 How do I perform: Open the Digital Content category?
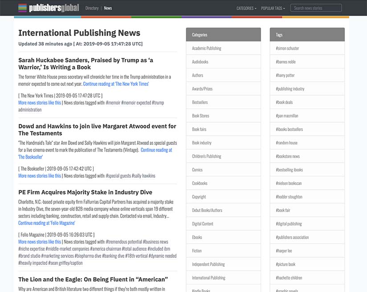(x=223, y=224)
